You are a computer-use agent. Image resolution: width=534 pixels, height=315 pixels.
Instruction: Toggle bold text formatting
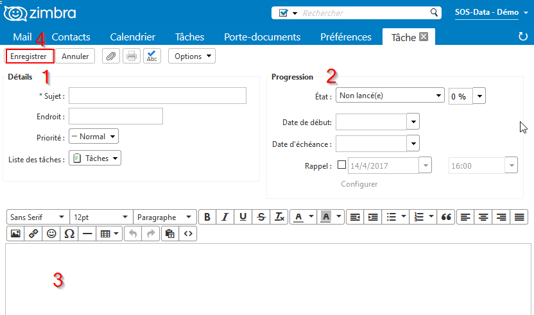(x=207, y=217)
